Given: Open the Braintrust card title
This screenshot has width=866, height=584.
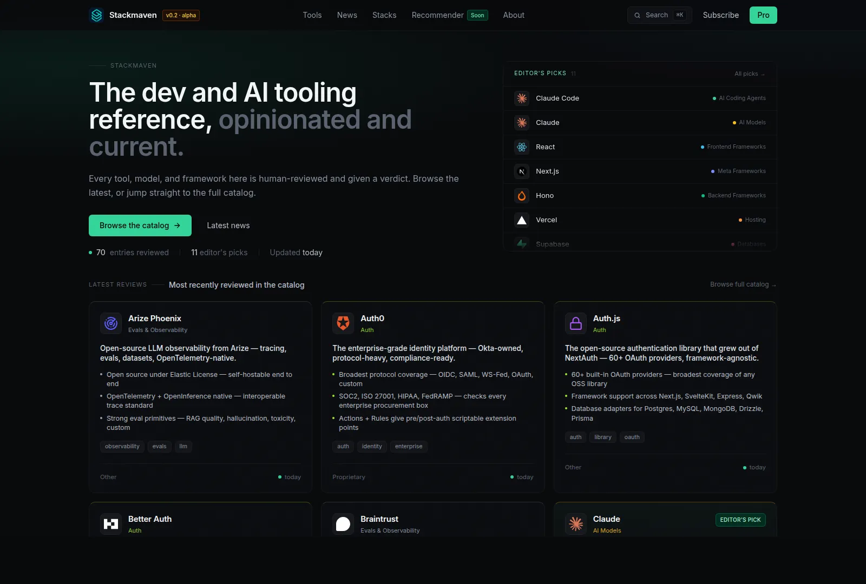Looking at the screenshot, I should click(379, 519).
